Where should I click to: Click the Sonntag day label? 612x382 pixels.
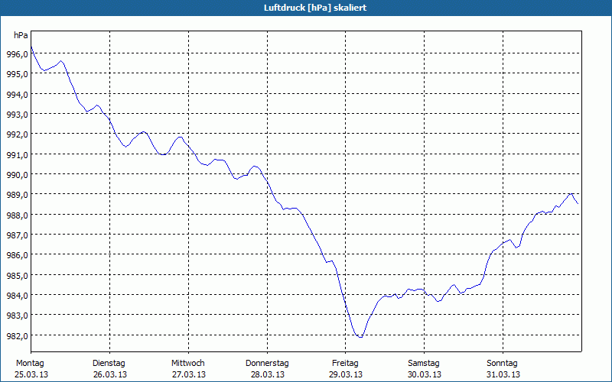(503, 364)
